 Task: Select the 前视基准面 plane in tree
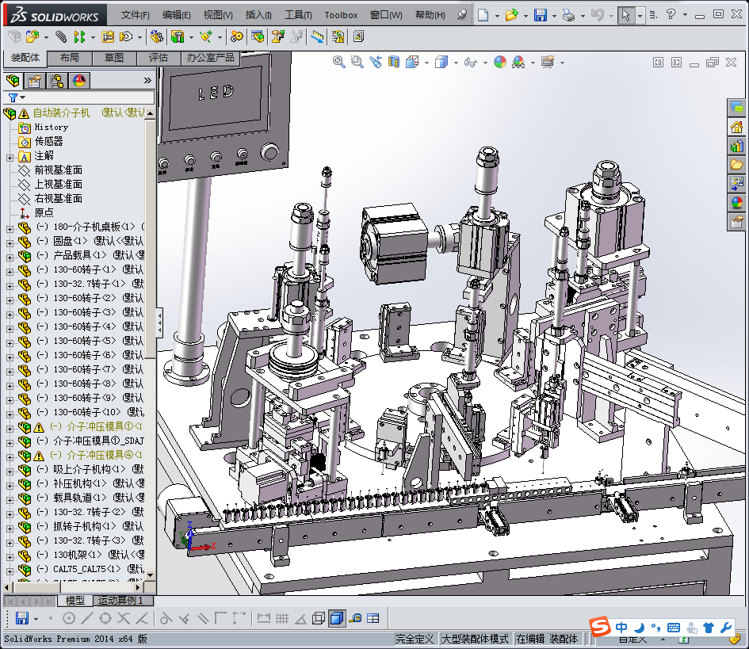58,170
